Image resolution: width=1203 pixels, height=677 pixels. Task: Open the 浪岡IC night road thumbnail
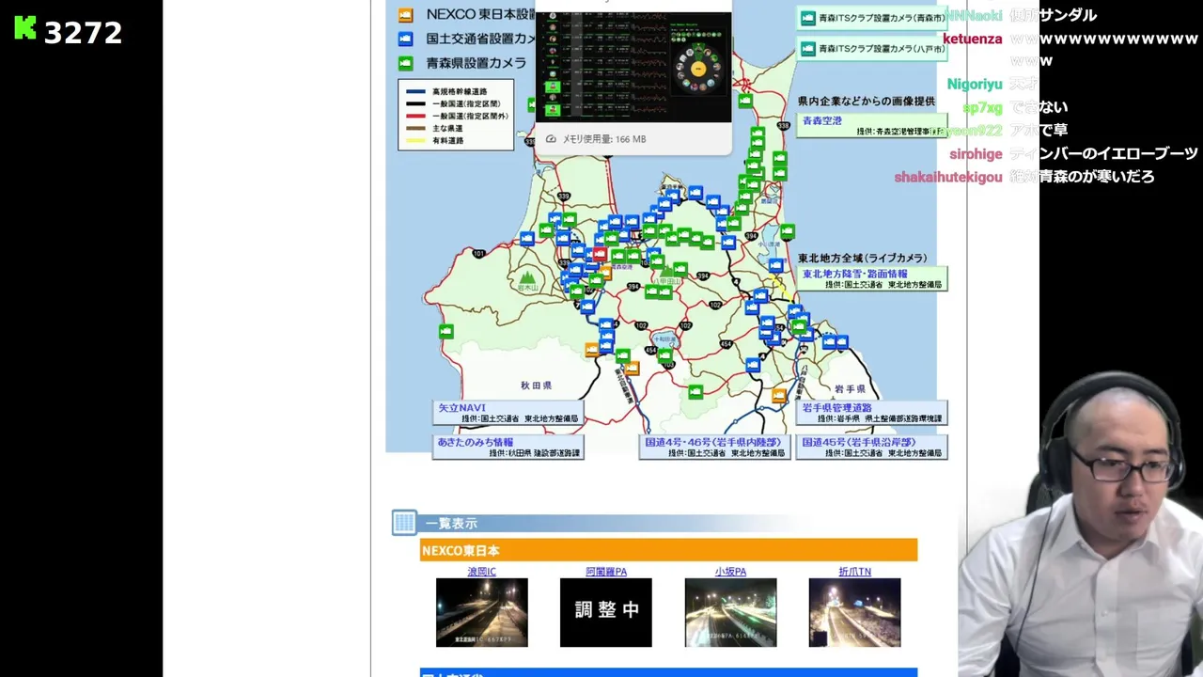tap(482, 612)
